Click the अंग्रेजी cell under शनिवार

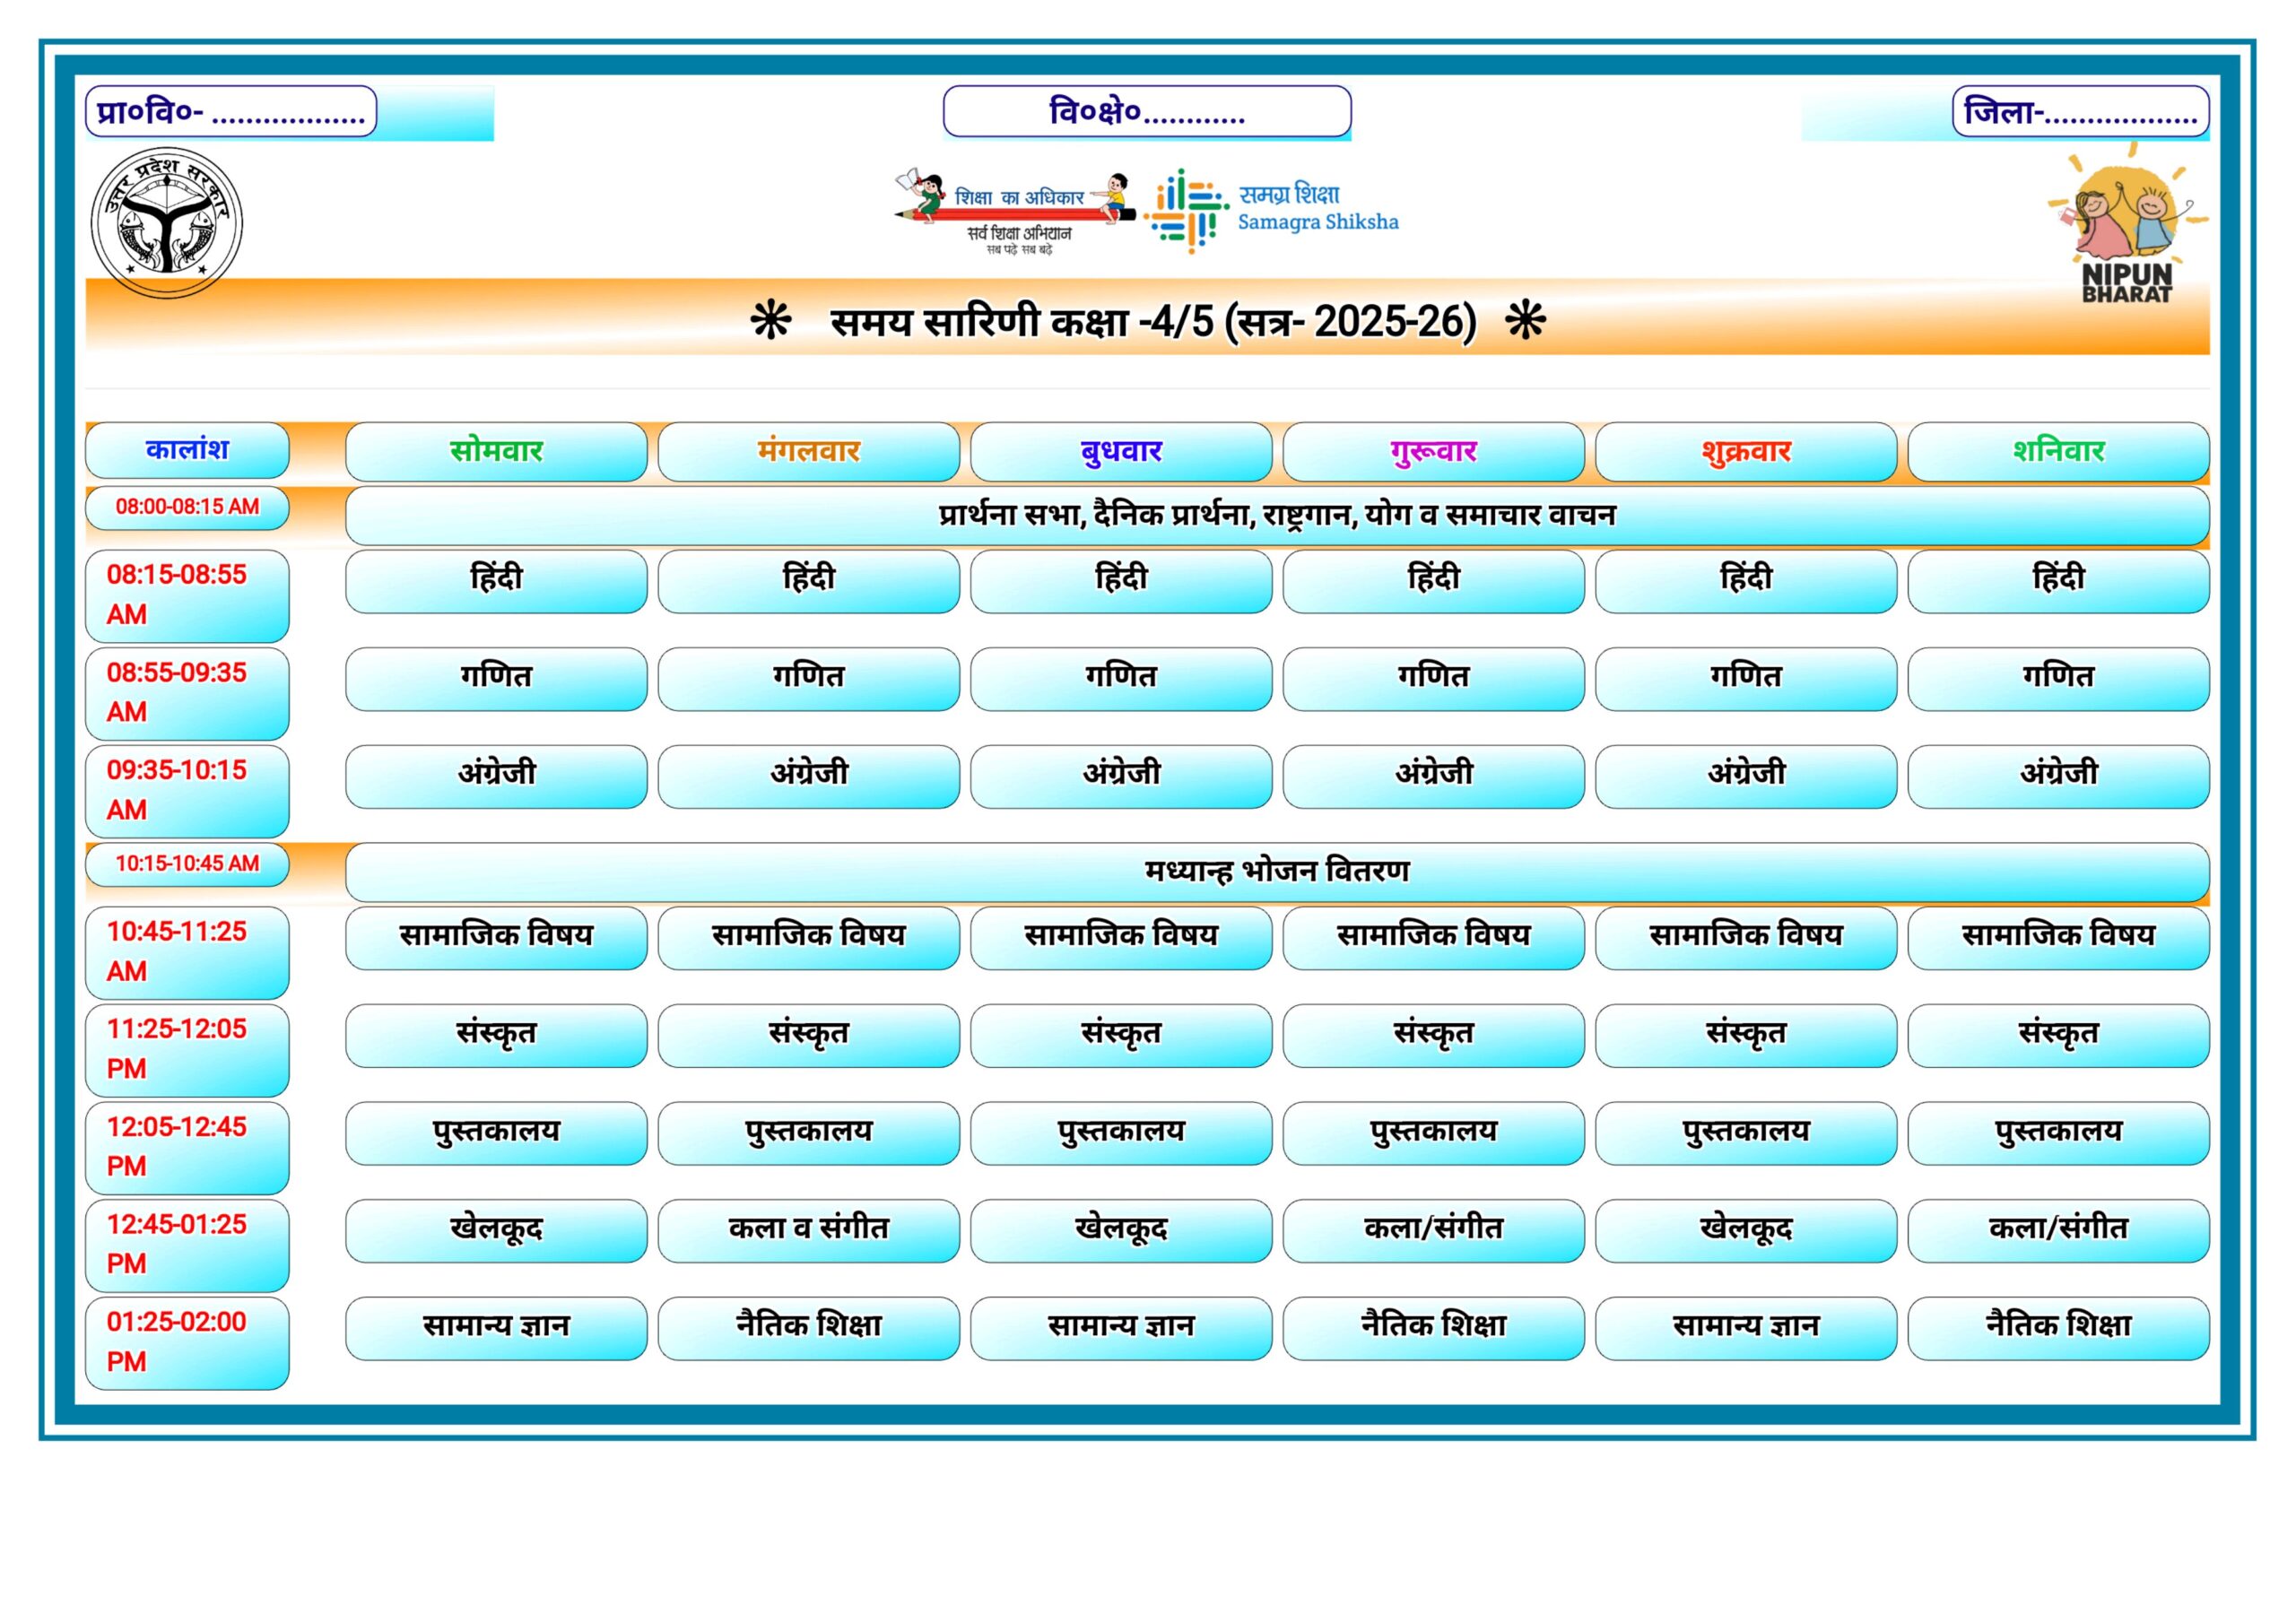(2059, 776)
